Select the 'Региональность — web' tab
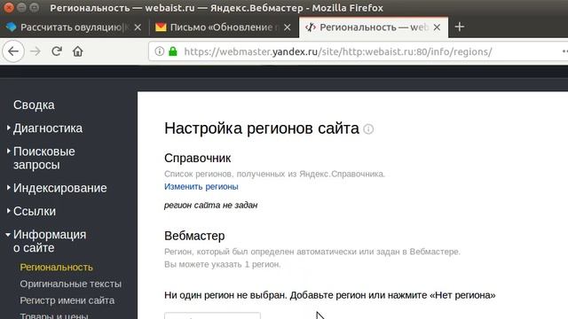Image resolution: width=568 pixels, height=319 pixels. 373,27
